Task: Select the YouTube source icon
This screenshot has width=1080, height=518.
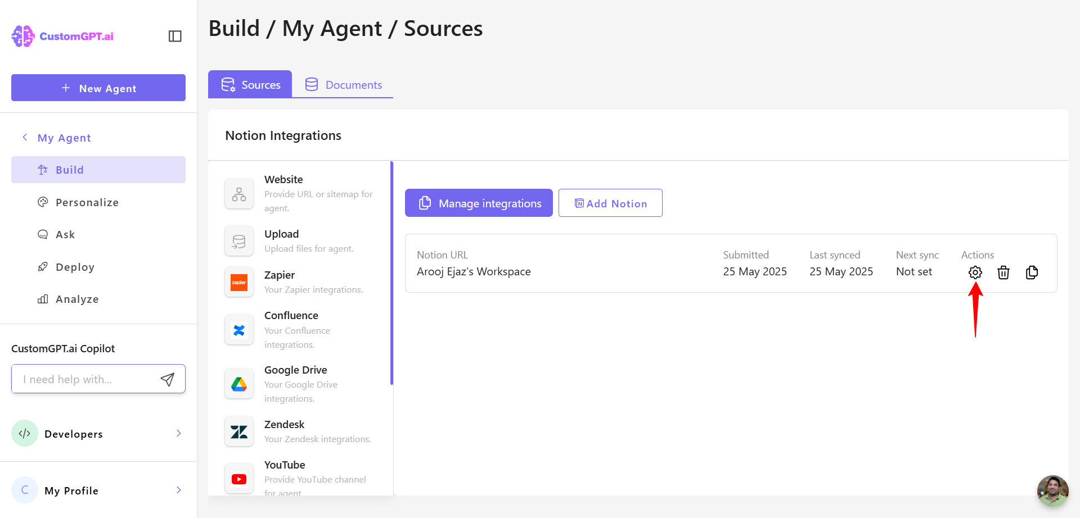Action: 239,479
